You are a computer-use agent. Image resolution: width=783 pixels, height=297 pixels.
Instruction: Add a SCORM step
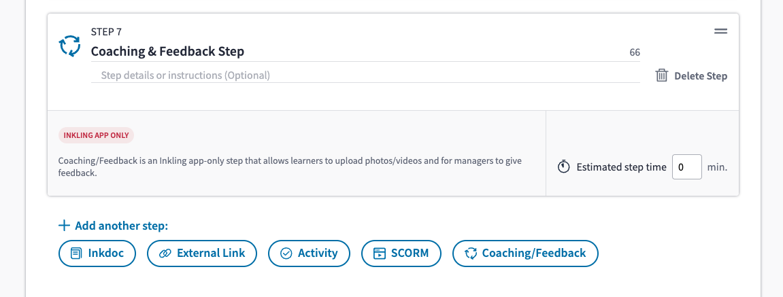click(401, 254)
